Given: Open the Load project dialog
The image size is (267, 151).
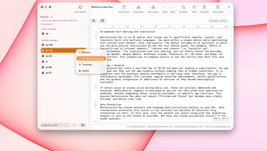Looking at the screenshot, I should click(x=138, y=7).
